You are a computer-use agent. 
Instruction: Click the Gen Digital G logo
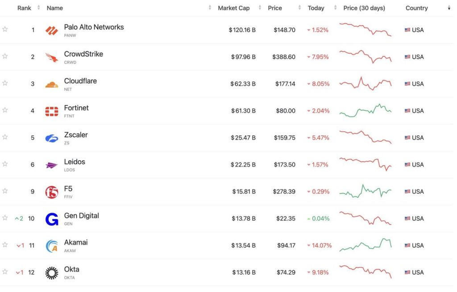coord(52,219)
